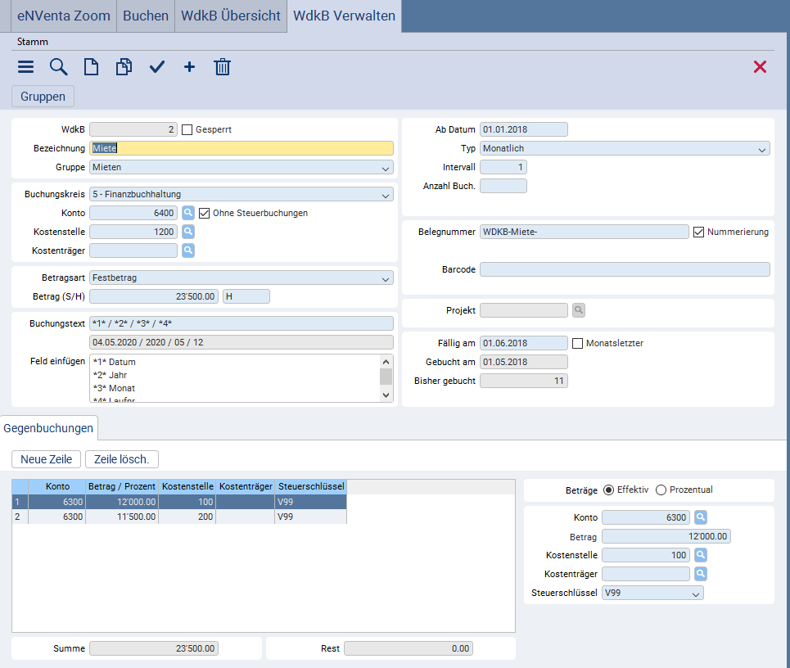Enable the Monatsletzter checkbox
The width and height of the screenshot is (790, 668).
[x=577, y=343]
